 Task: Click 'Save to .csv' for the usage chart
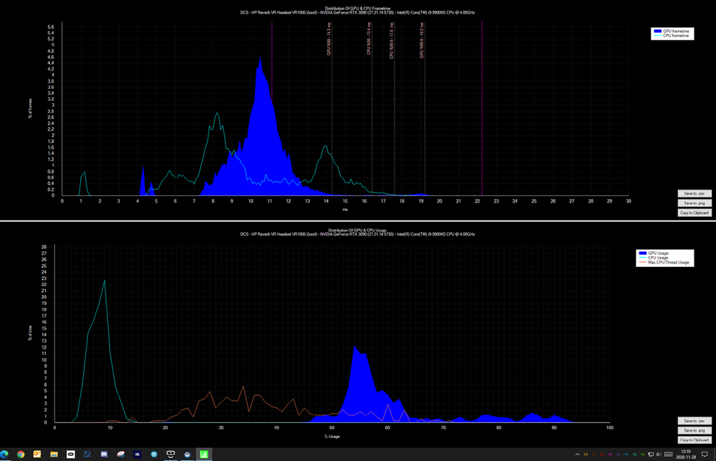point(694,421)
